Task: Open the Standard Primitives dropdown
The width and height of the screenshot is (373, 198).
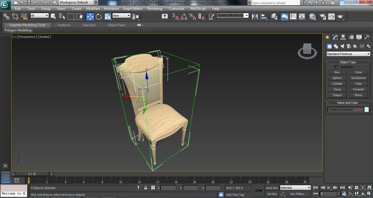Action: [348, 54]
